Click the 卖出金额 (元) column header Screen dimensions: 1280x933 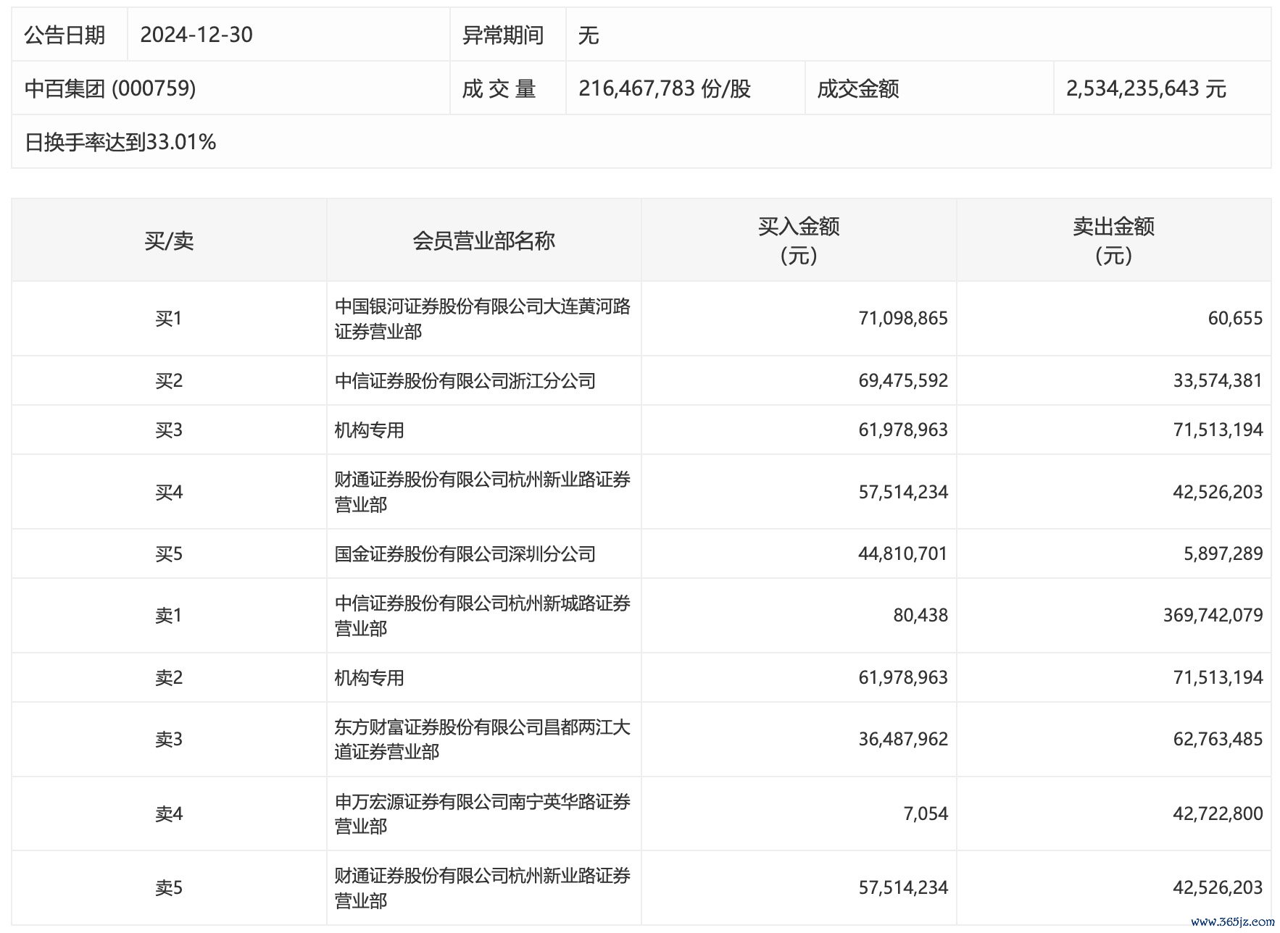click(x=1113, y=240)
